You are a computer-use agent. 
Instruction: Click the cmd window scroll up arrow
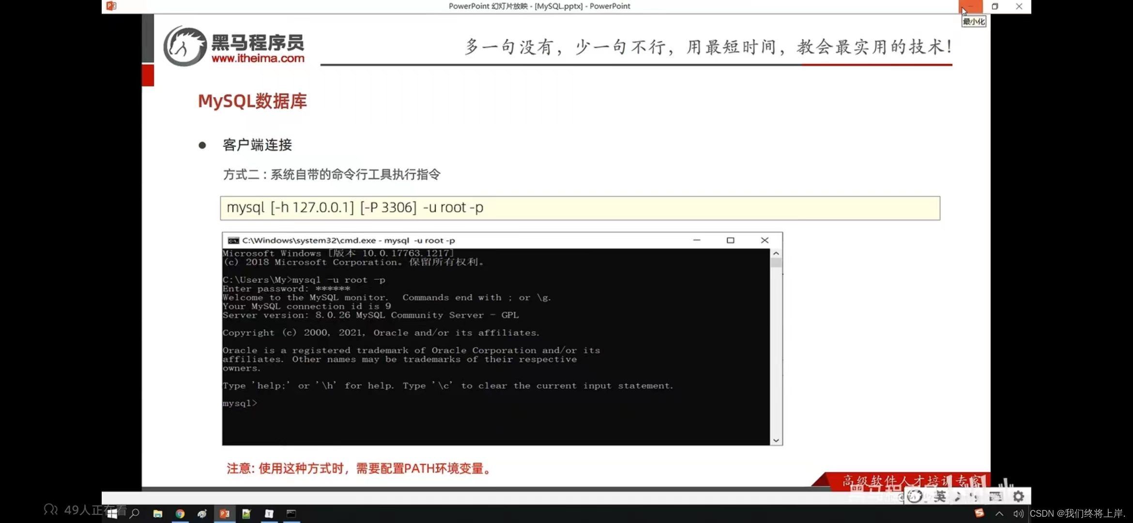coord(776,254)
